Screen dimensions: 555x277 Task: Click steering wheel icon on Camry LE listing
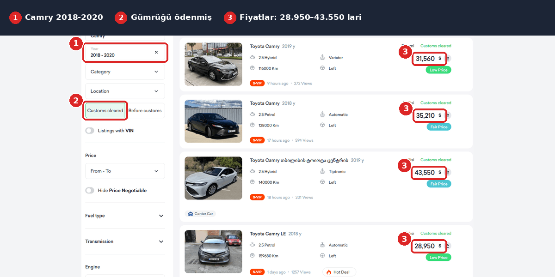point(322,256)
